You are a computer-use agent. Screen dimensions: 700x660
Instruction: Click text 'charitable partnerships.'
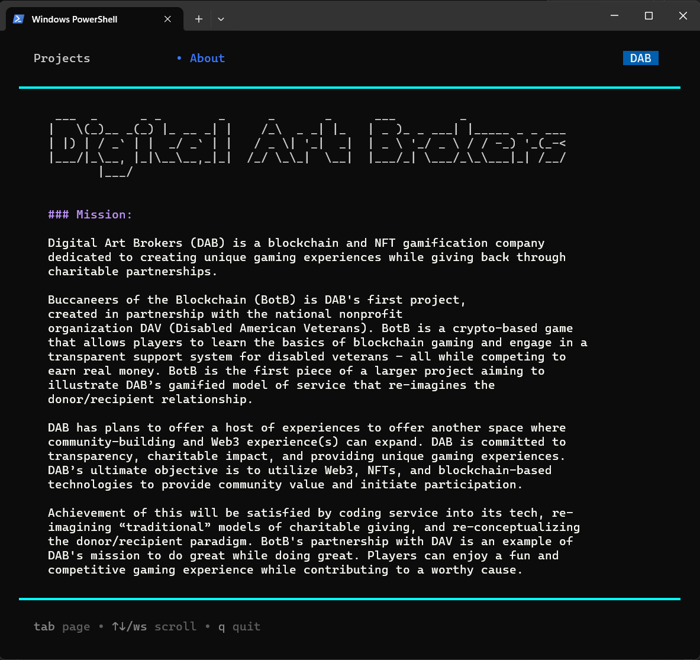[133, 272]
